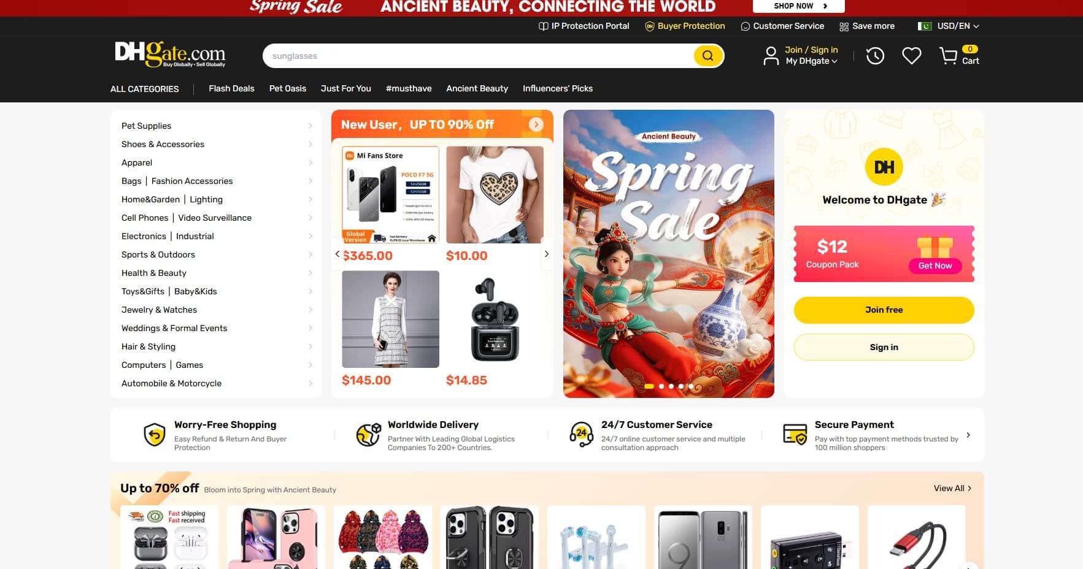
Task: Open the Flash Deals menu item
Action: click(x=231, y=88)
